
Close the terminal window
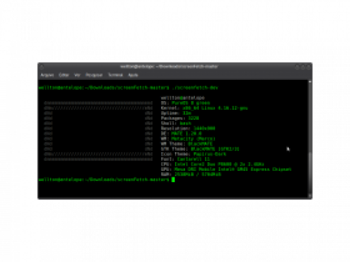coord(309,67)
